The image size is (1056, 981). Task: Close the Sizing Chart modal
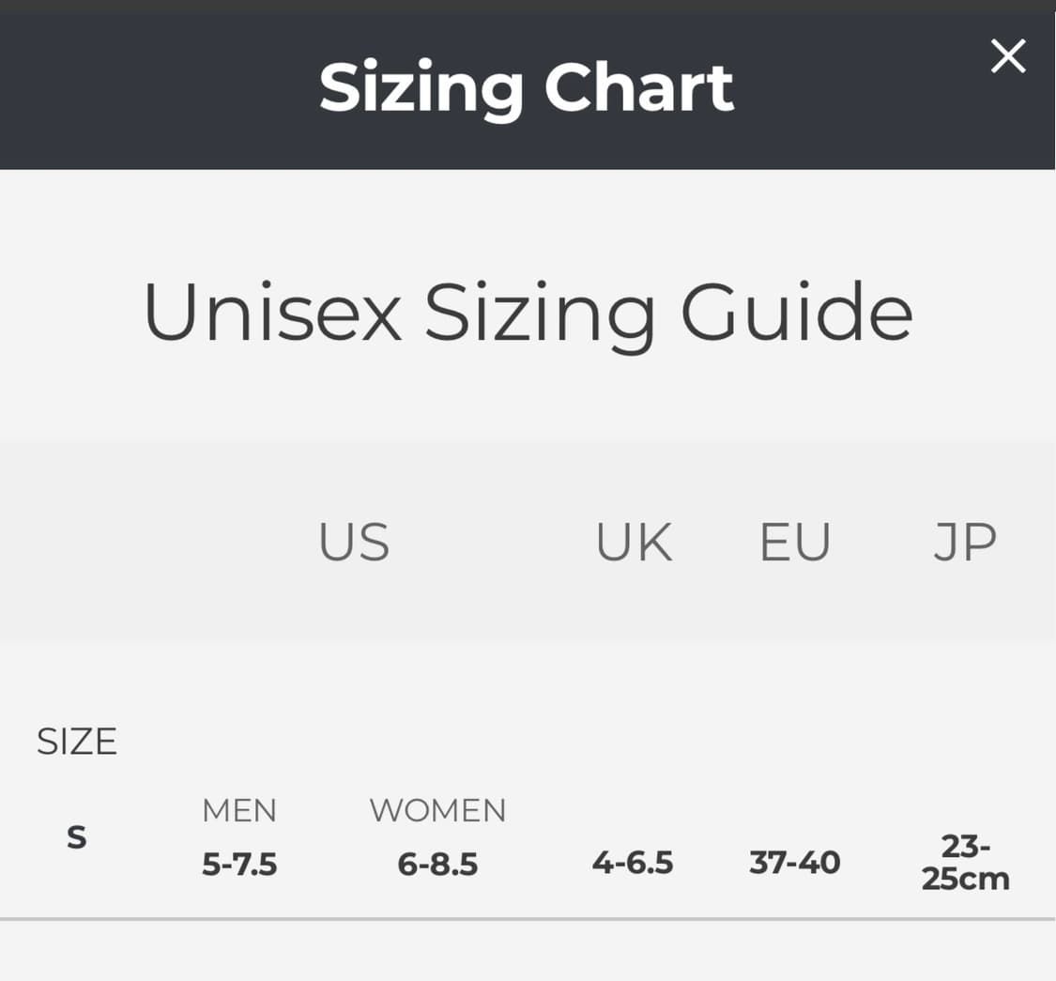click(1008, 56)
